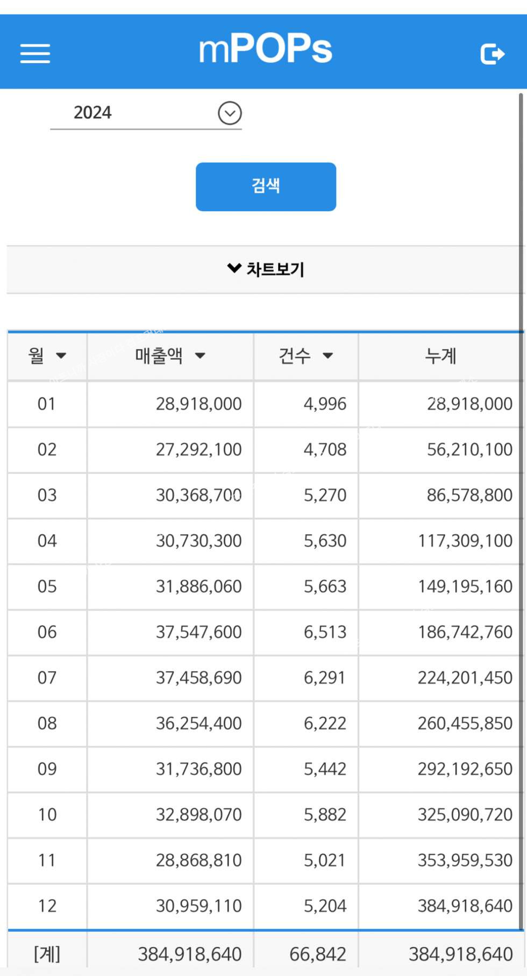Sort by 월 column arrow

point(61,355)
